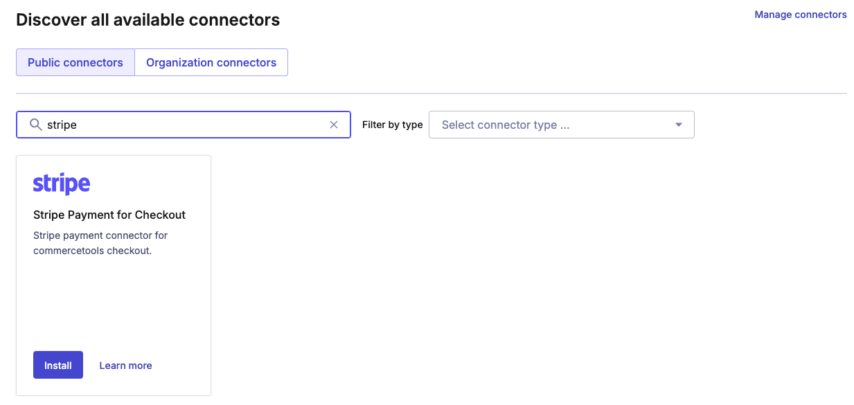This screenshot has height=405, width=854.
Task: Click the Stripe payment connector description text
Action: (x=100, y=243)
